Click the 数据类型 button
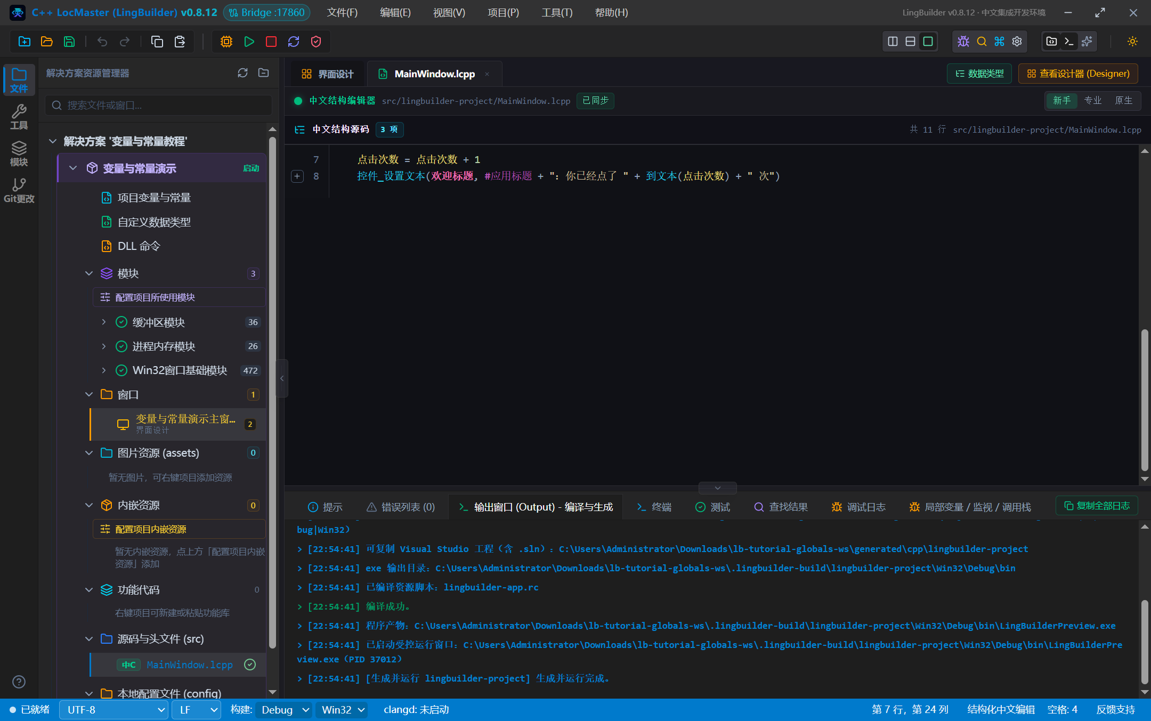1151x721 pixels. pyautogui.click(x=979, y=74)
